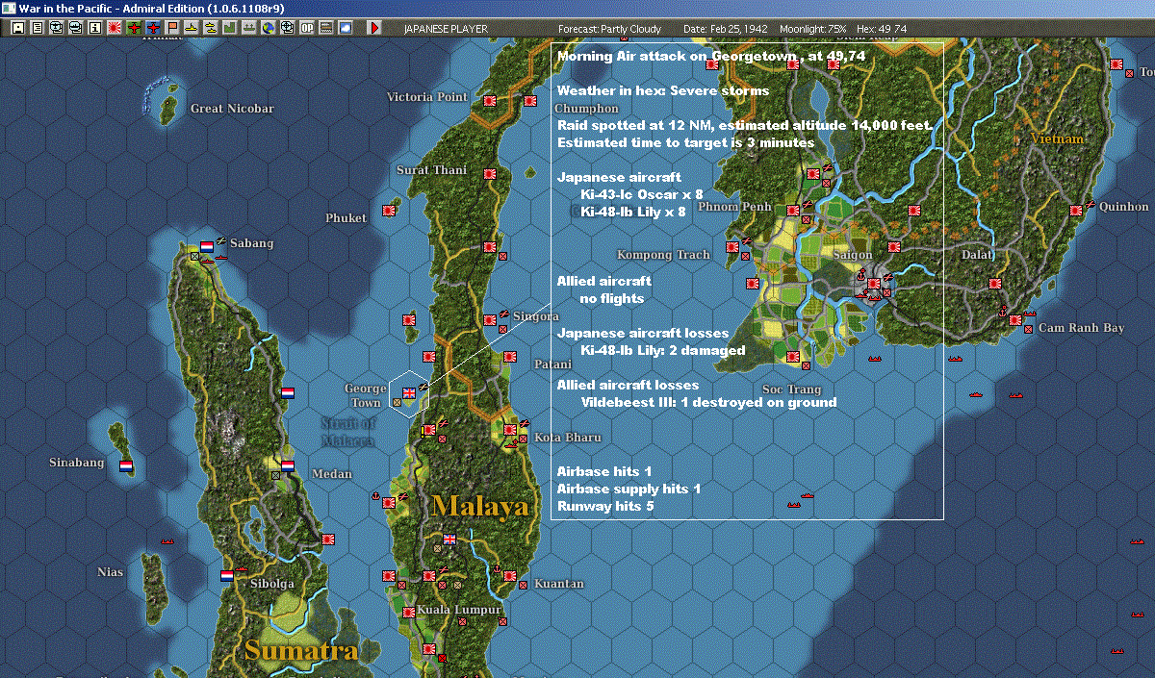Click the 'Moonlight: 75%' status text
The width and height of the screenshot is (1155, 678).
click(x=812, y=29)
